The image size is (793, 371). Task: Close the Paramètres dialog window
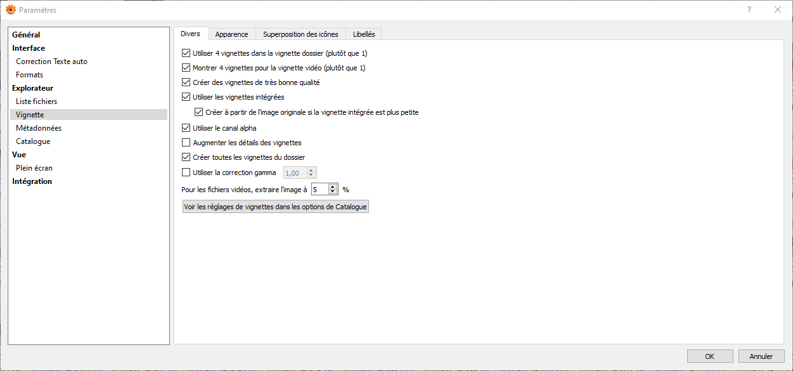(x=778, y=10)
